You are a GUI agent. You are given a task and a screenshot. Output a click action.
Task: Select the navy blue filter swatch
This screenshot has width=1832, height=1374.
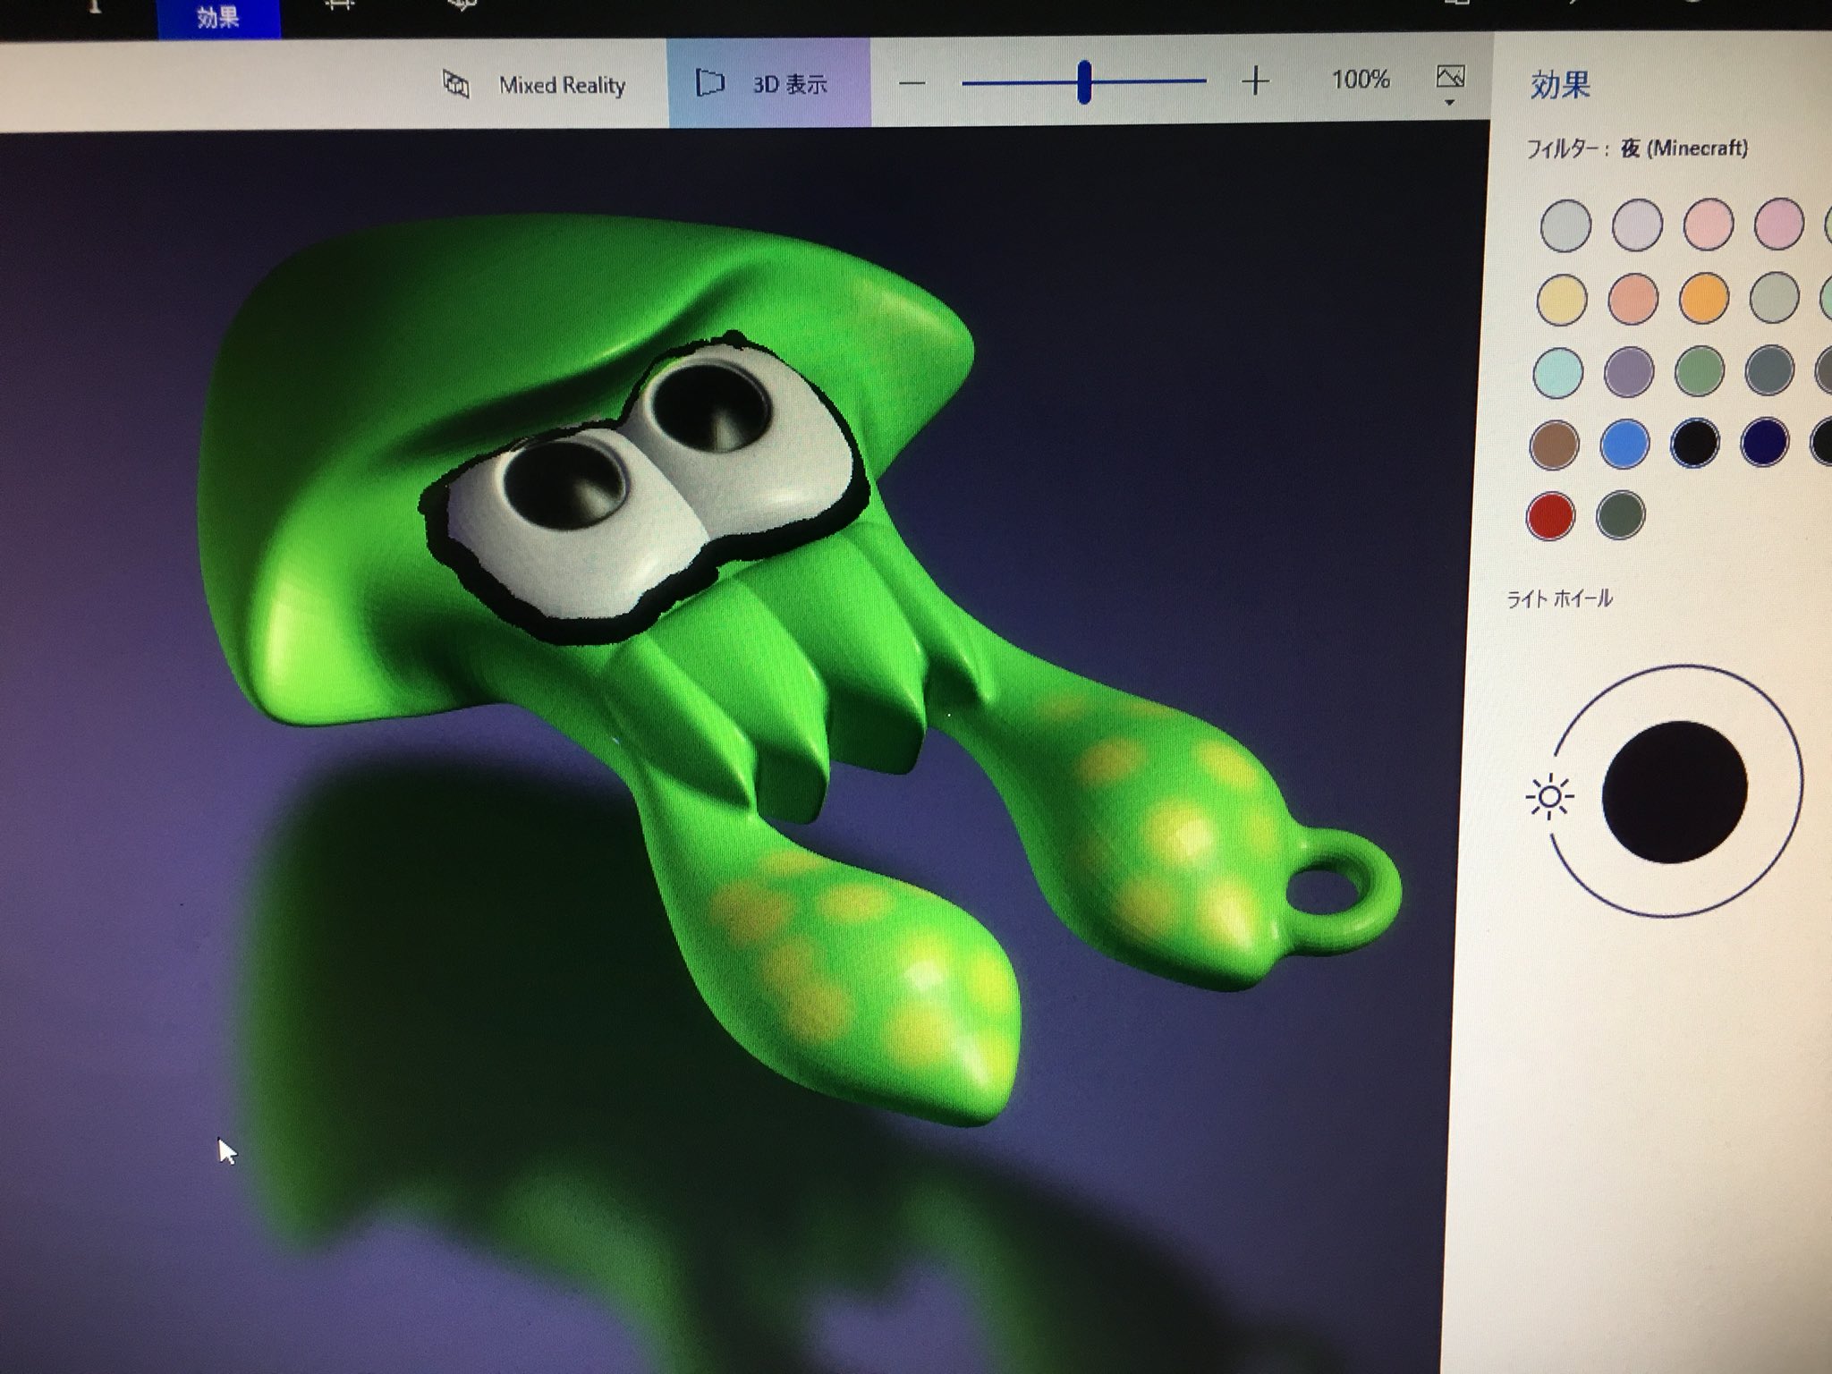1765,441
